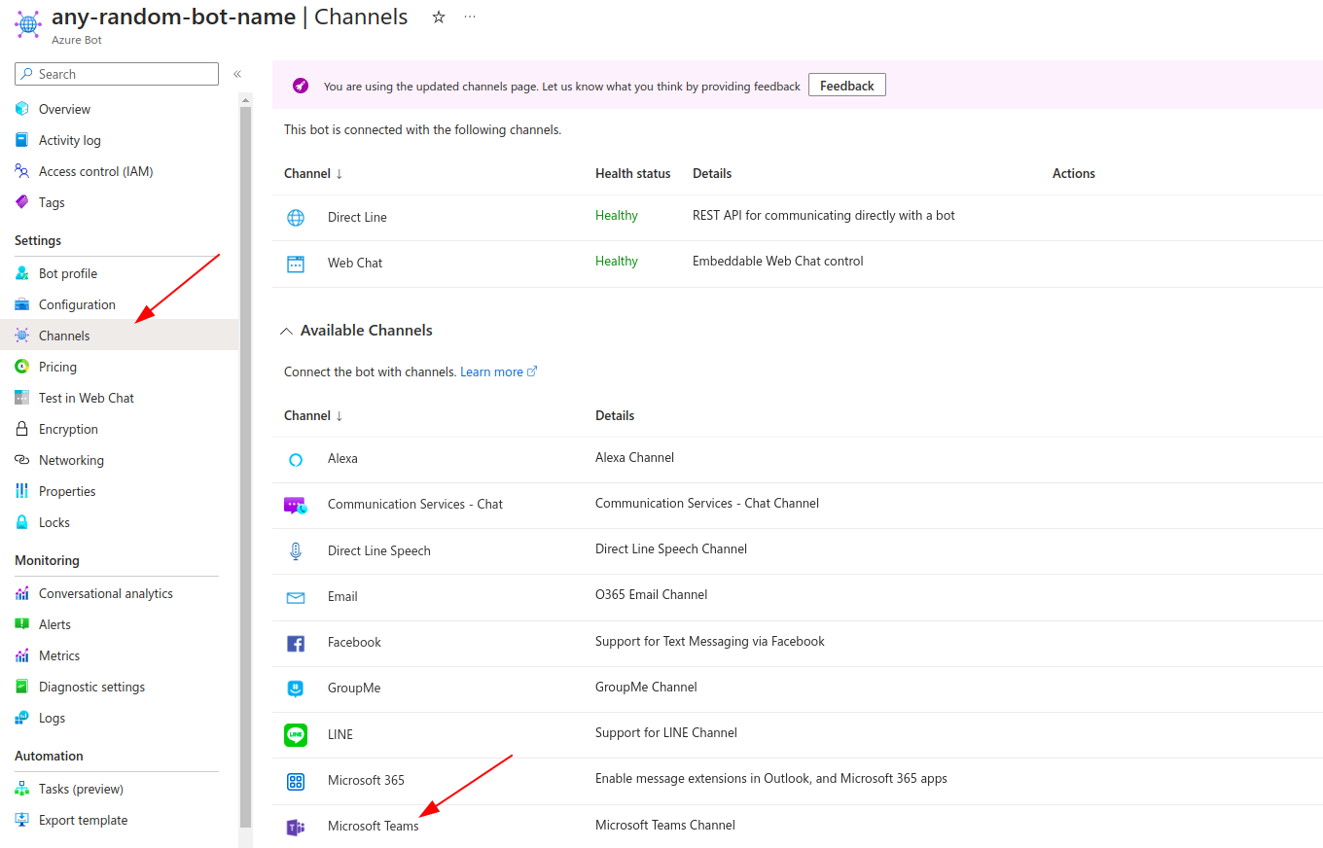This screenshot has height=848, width=1323.
Task: Click the Direct Line Speech microphone icon
Action: 296,551
